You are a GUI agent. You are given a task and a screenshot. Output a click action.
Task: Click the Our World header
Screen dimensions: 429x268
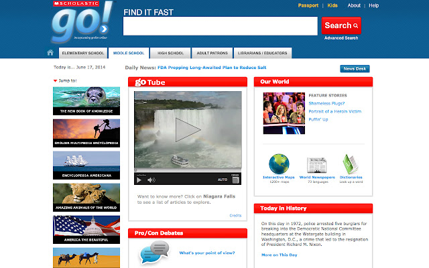[x=313, y=82]
